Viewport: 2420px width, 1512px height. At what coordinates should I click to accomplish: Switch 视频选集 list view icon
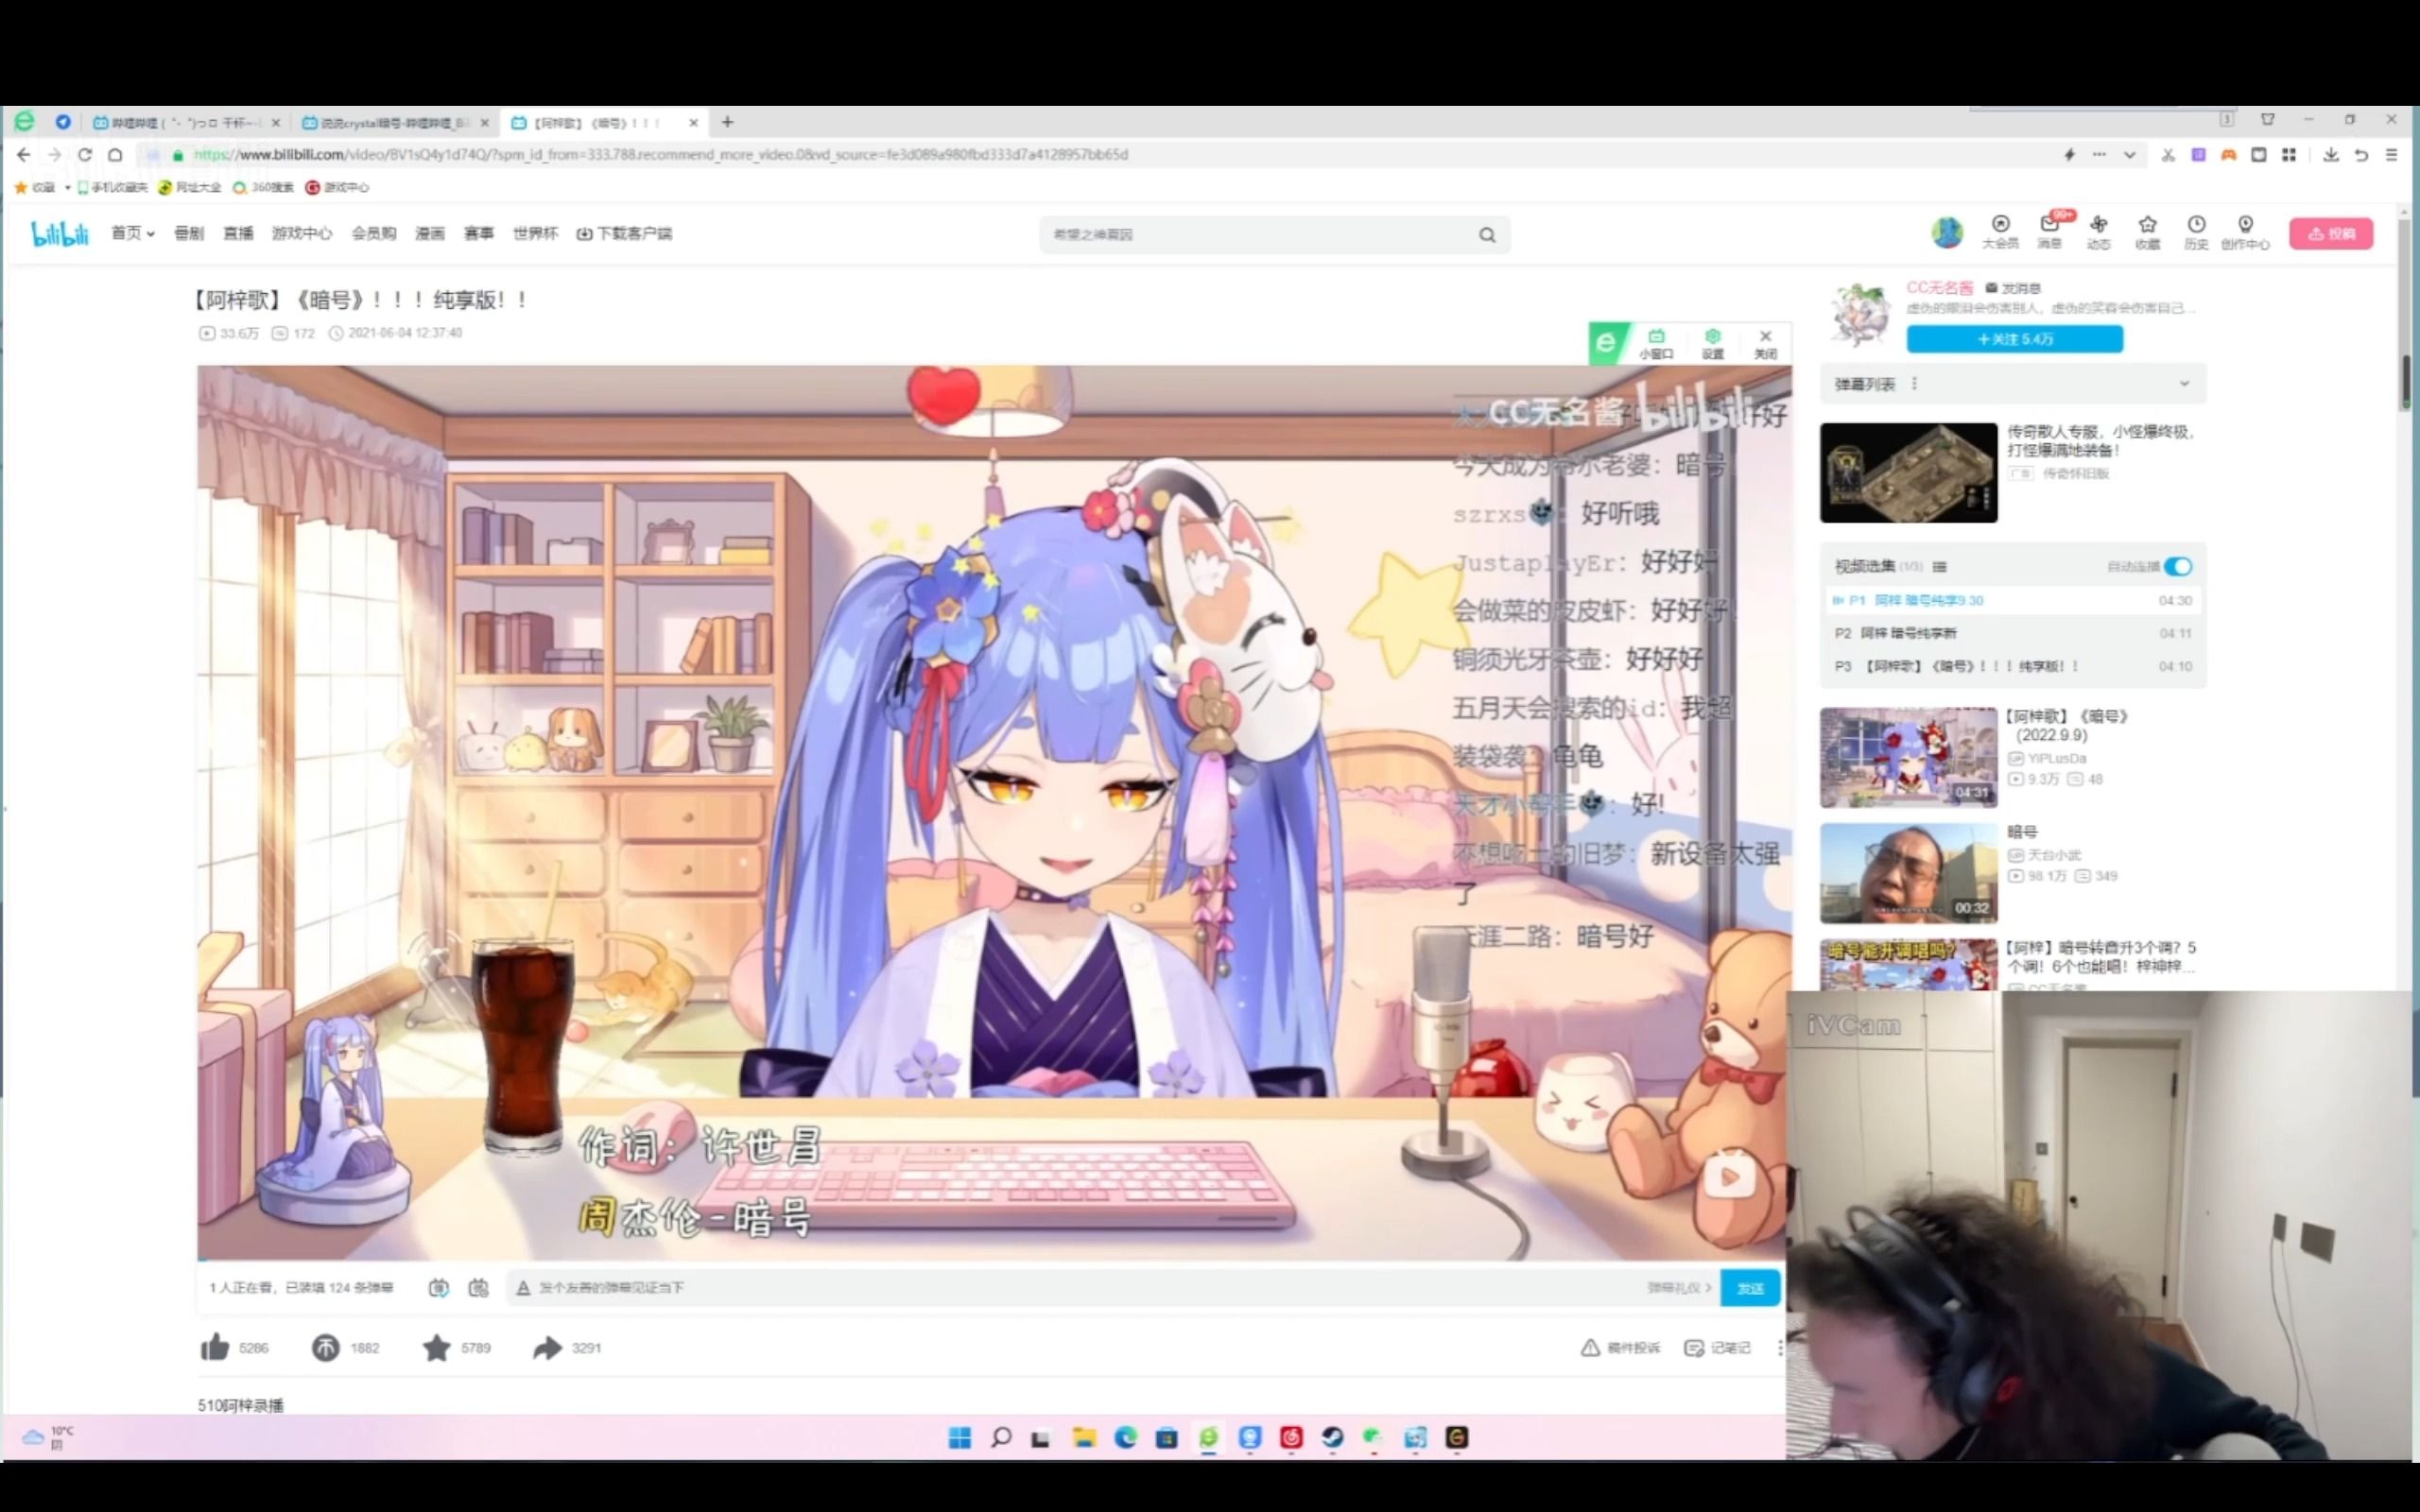[1940, 567]
